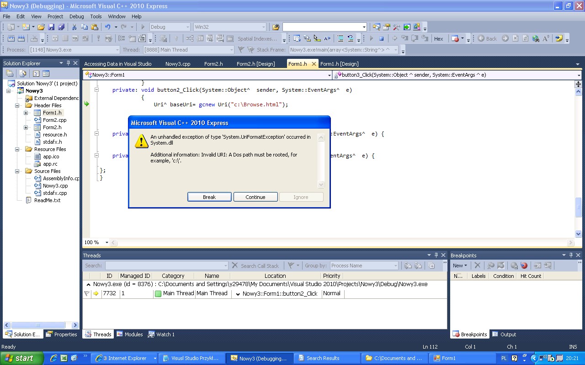Click the Copy toolbar icon
The width and height of the screenshot is (585, 365).
tap(84, 27)
